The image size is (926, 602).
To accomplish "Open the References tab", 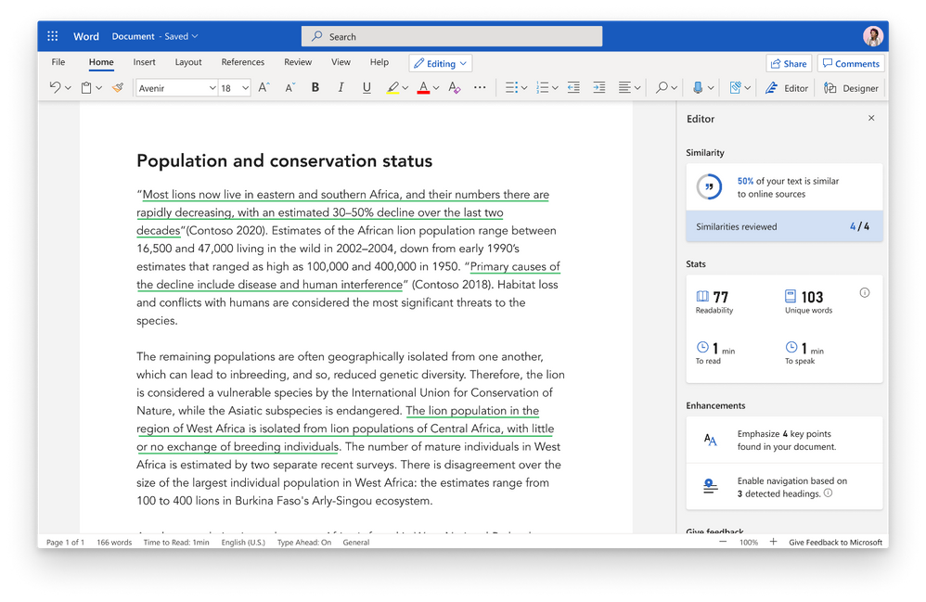I will (243, 62).
